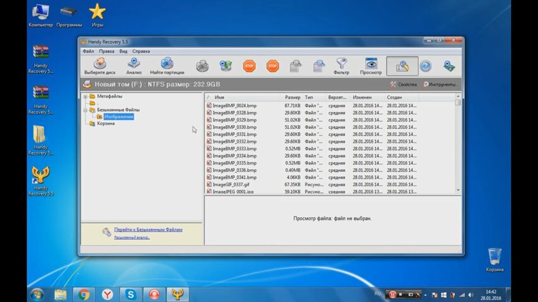Open the Правка menu
Image resolution: width=538 pixels, height=302 pixels.
click(106, 51)
